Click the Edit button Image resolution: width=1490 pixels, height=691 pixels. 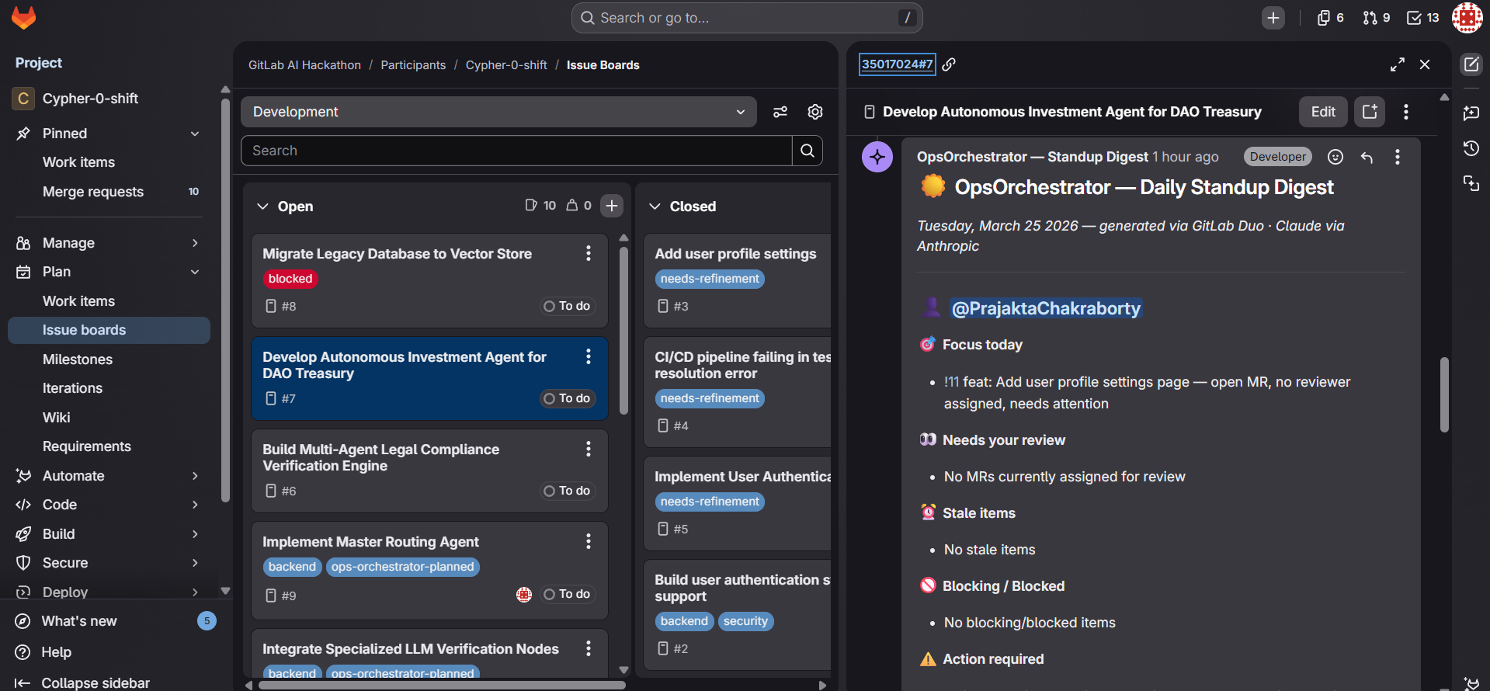1323,112
